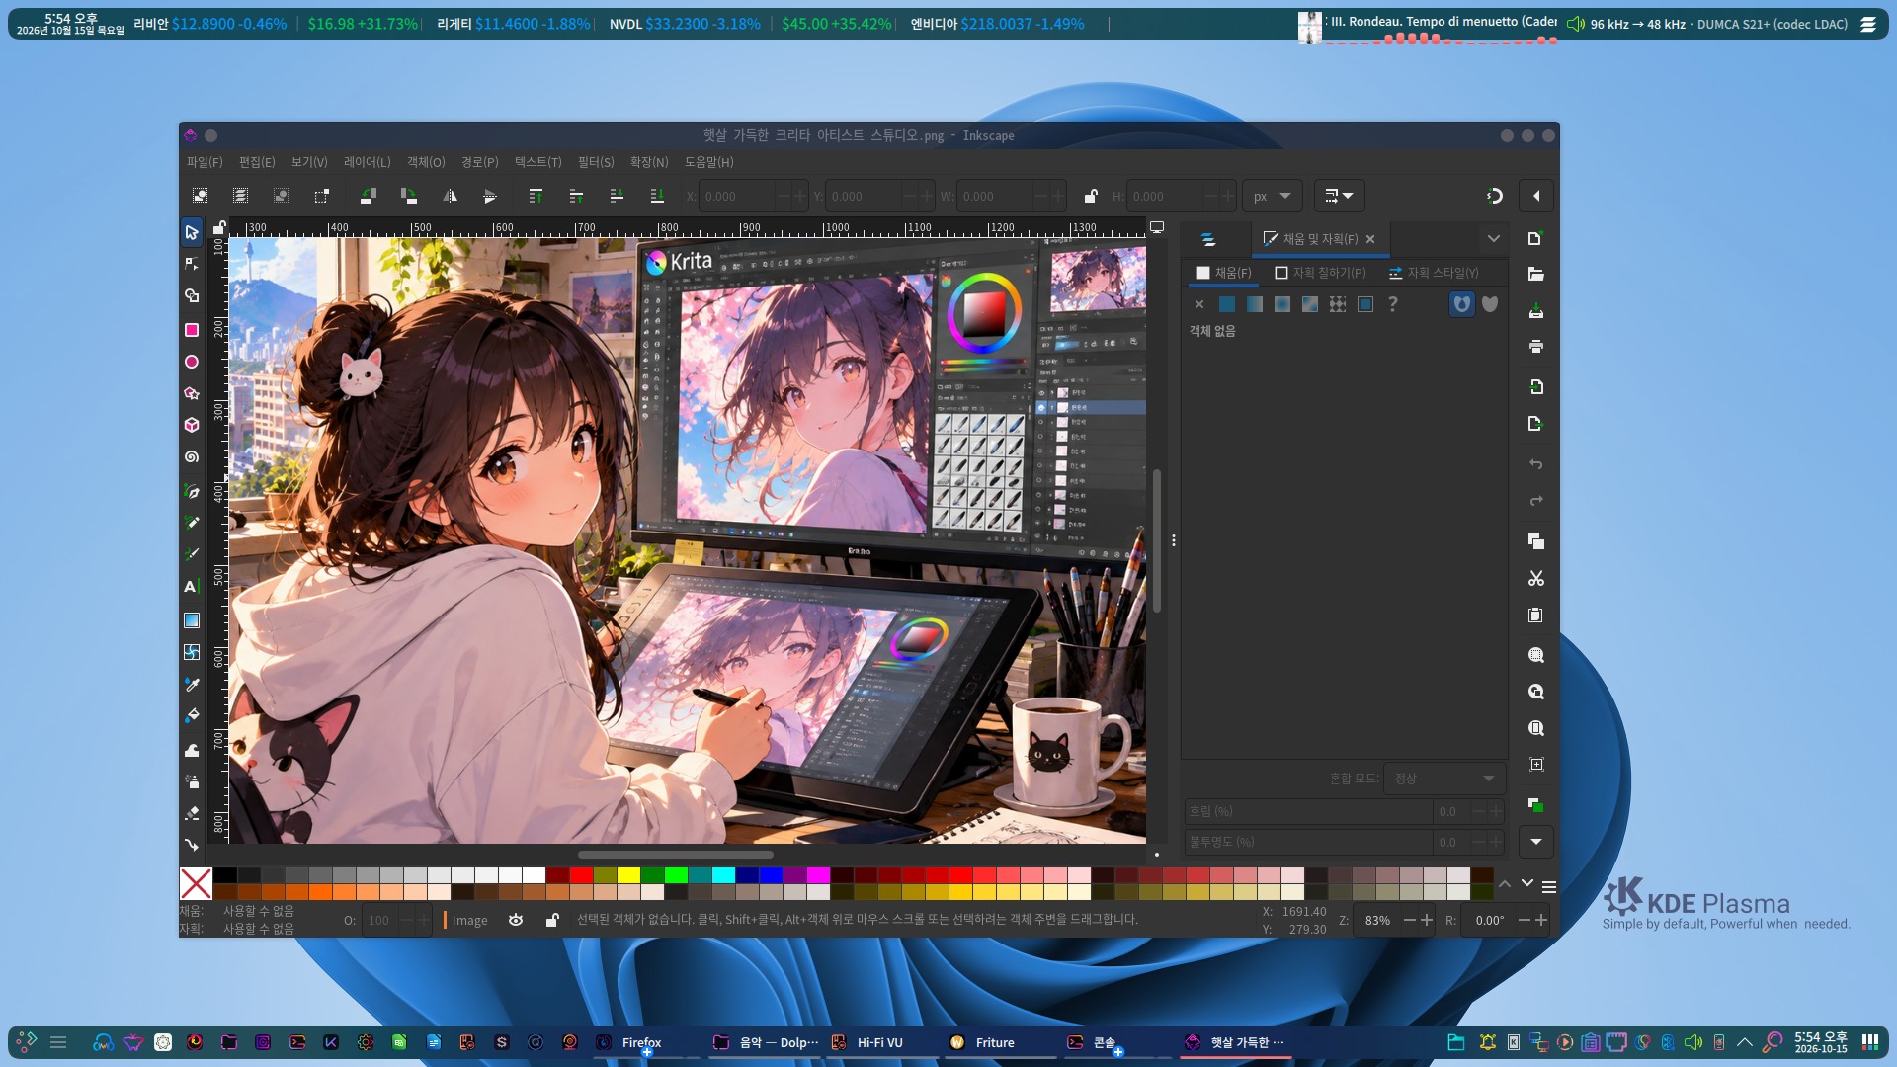Click the Cut scissors icon
This screenshot has height=1067, width=1897.
click(1535, 578)
